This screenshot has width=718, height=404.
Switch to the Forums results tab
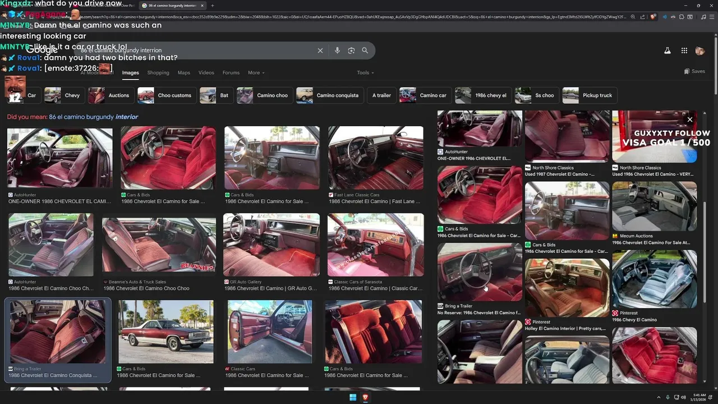[x=231, y=72]
